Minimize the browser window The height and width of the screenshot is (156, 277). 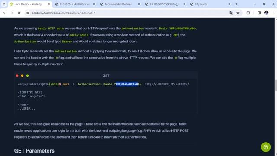[255, 4]
